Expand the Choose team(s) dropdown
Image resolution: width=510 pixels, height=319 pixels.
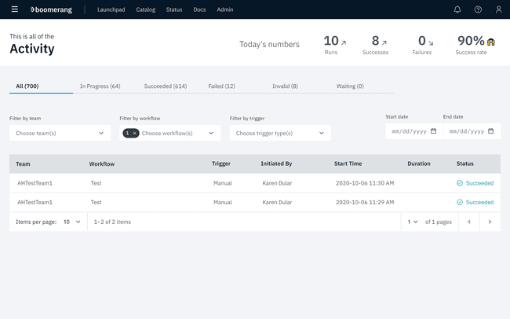click(60, 133)
